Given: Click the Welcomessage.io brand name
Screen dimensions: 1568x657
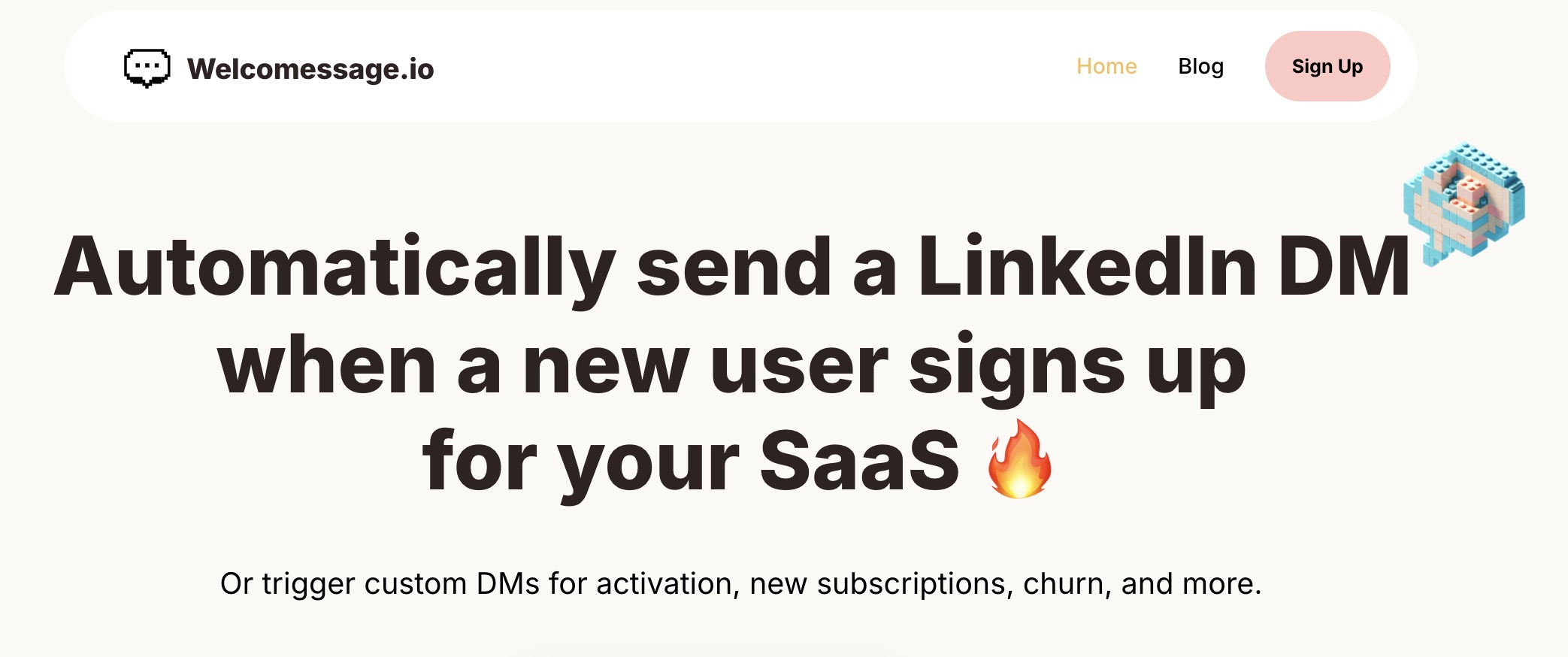Looking at the screenshot, I should click(310, 69).
